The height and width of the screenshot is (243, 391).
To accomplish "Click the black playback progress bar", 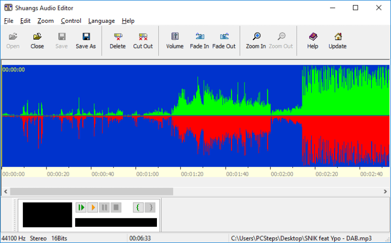I will coord(116,222).
